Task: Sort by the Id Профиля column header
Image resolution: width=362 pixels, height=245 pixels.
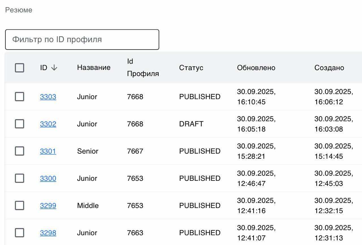Action: [143, 68]
